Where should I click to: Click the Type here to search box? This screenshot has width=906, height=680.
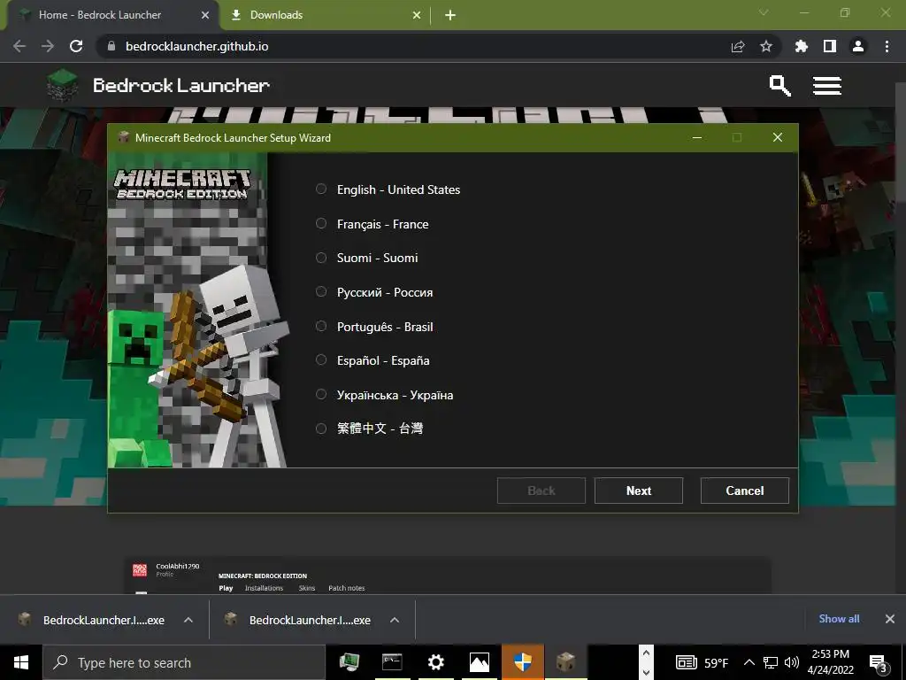(184, 662)
